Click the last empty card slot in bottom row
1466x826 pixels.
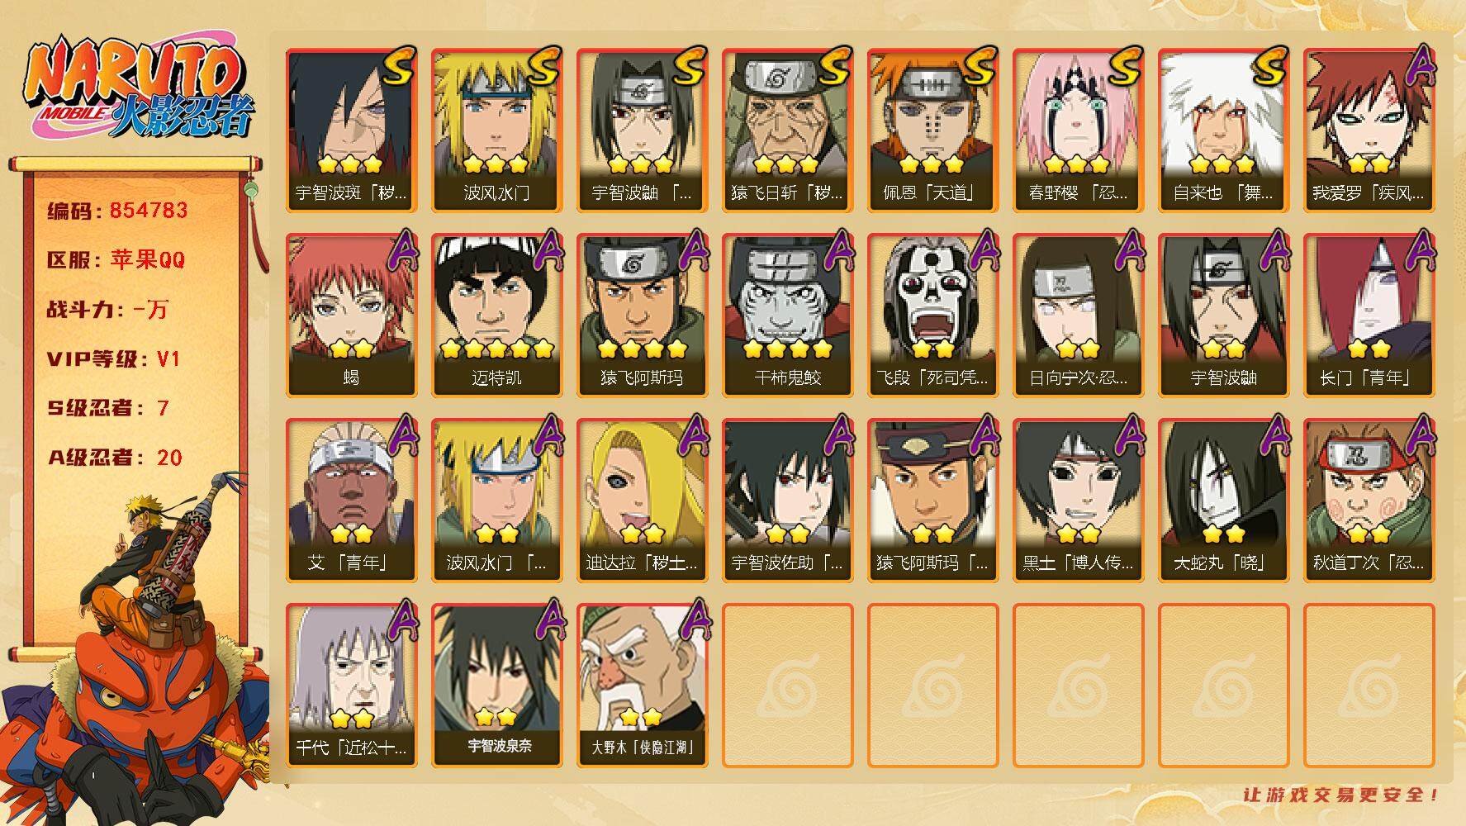coord(1369,686)
